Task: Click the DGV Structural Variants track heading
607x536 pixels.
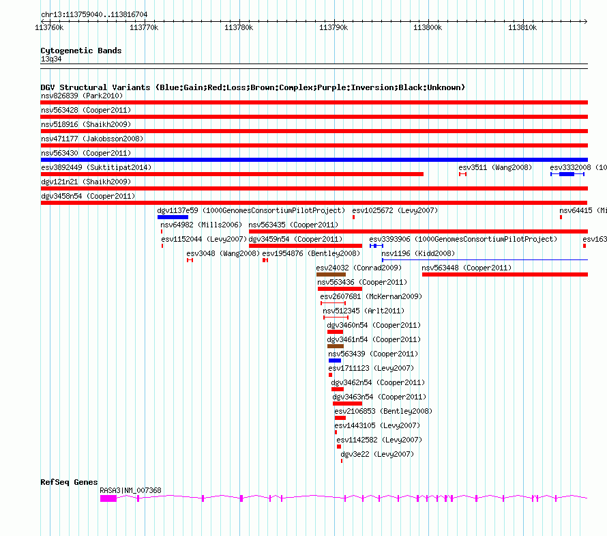Action: [x=253, y=87]
